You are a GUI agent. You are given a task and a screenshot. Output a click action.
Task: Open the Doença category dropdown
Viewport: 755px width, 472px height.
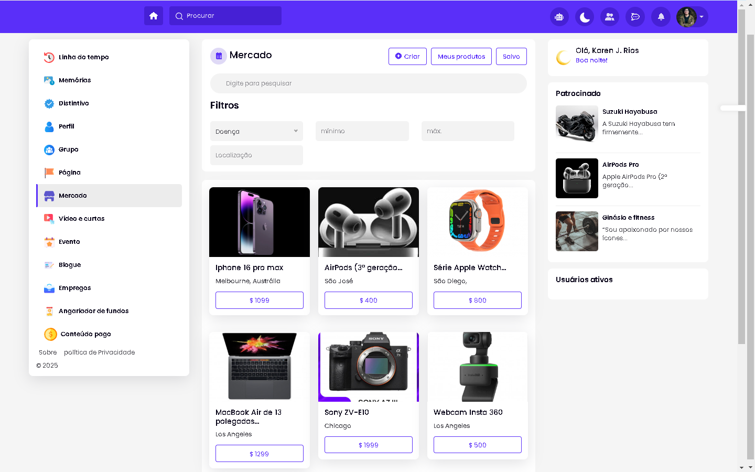pos(256,131)
